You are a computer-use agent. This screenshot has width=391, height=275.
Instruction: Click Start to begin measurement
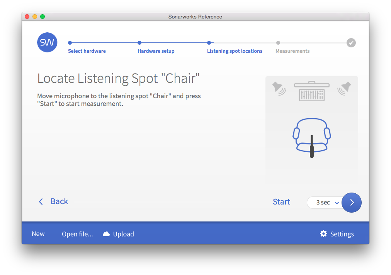[x=281, y=202]
